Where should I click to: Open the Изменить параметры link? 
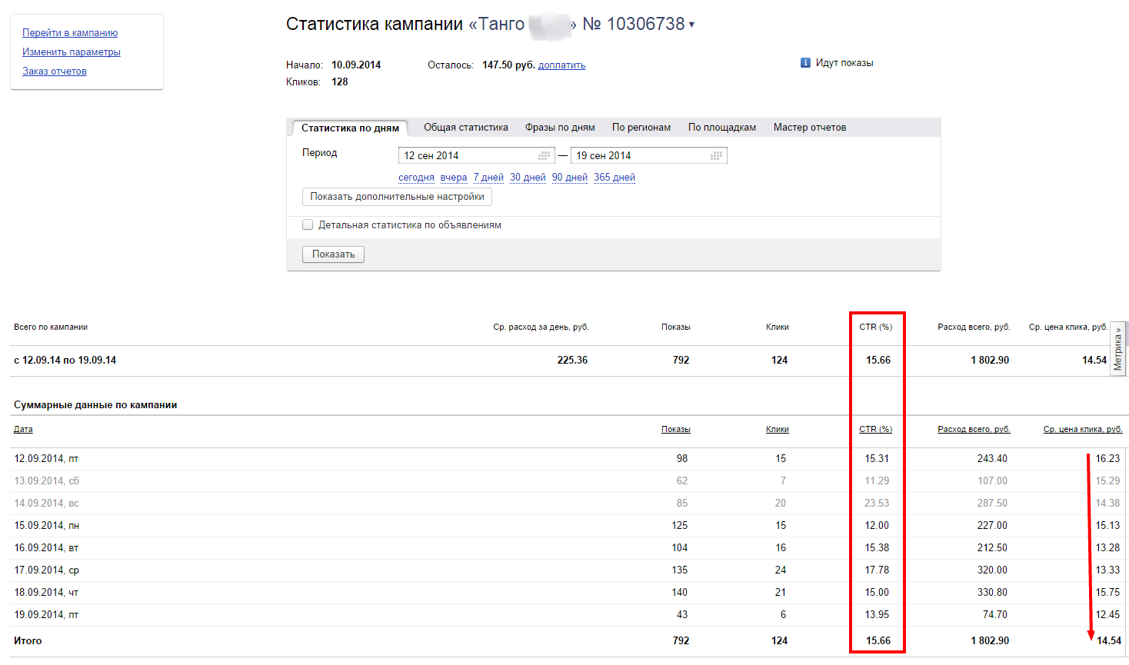pyautogui.click(x=72, y=52)
